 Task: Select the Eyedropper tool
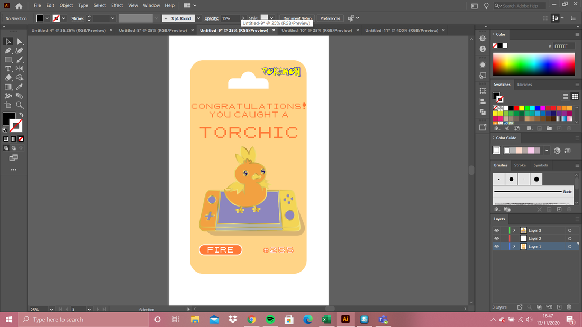click(20, 87)
